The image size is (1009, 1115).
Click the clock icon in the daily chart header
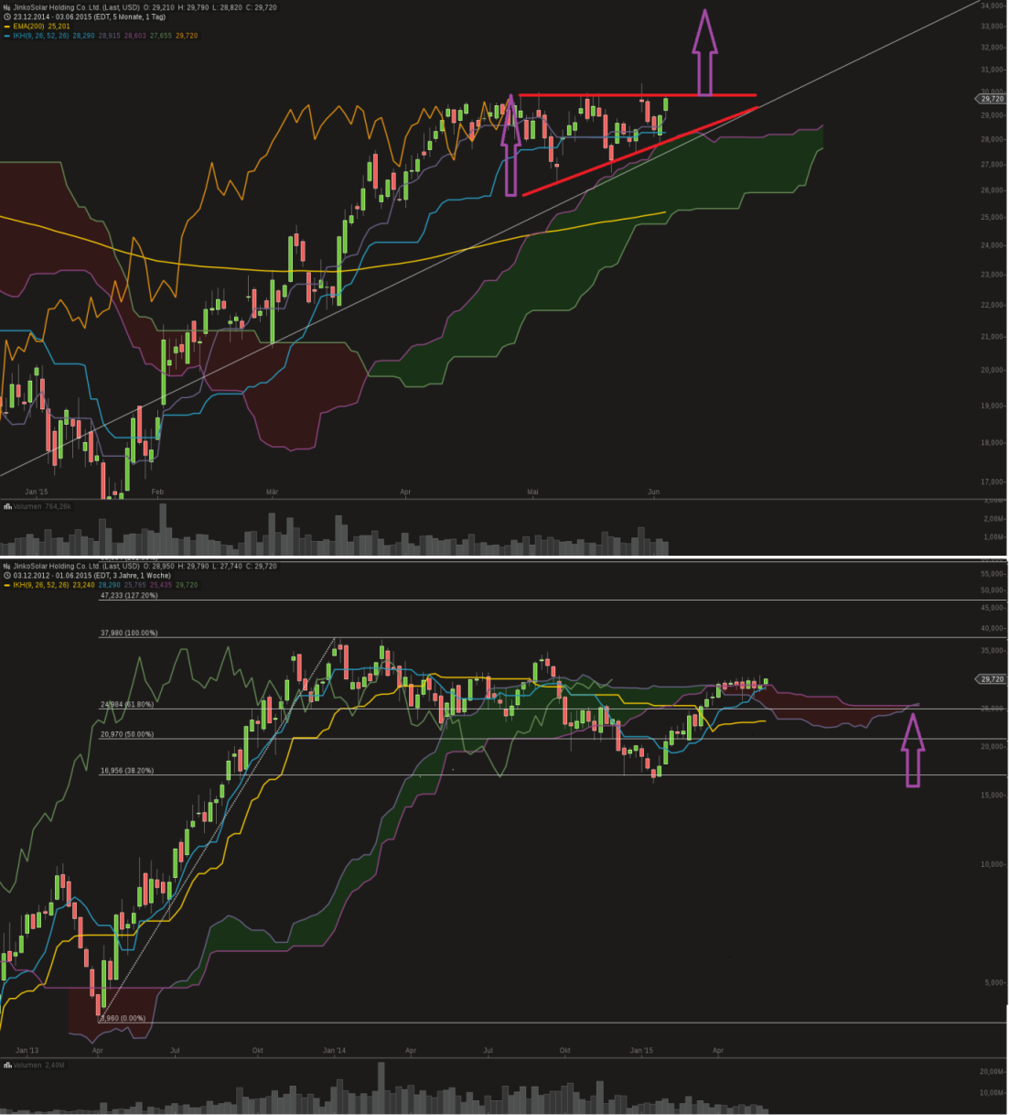(x=7, y=16)
